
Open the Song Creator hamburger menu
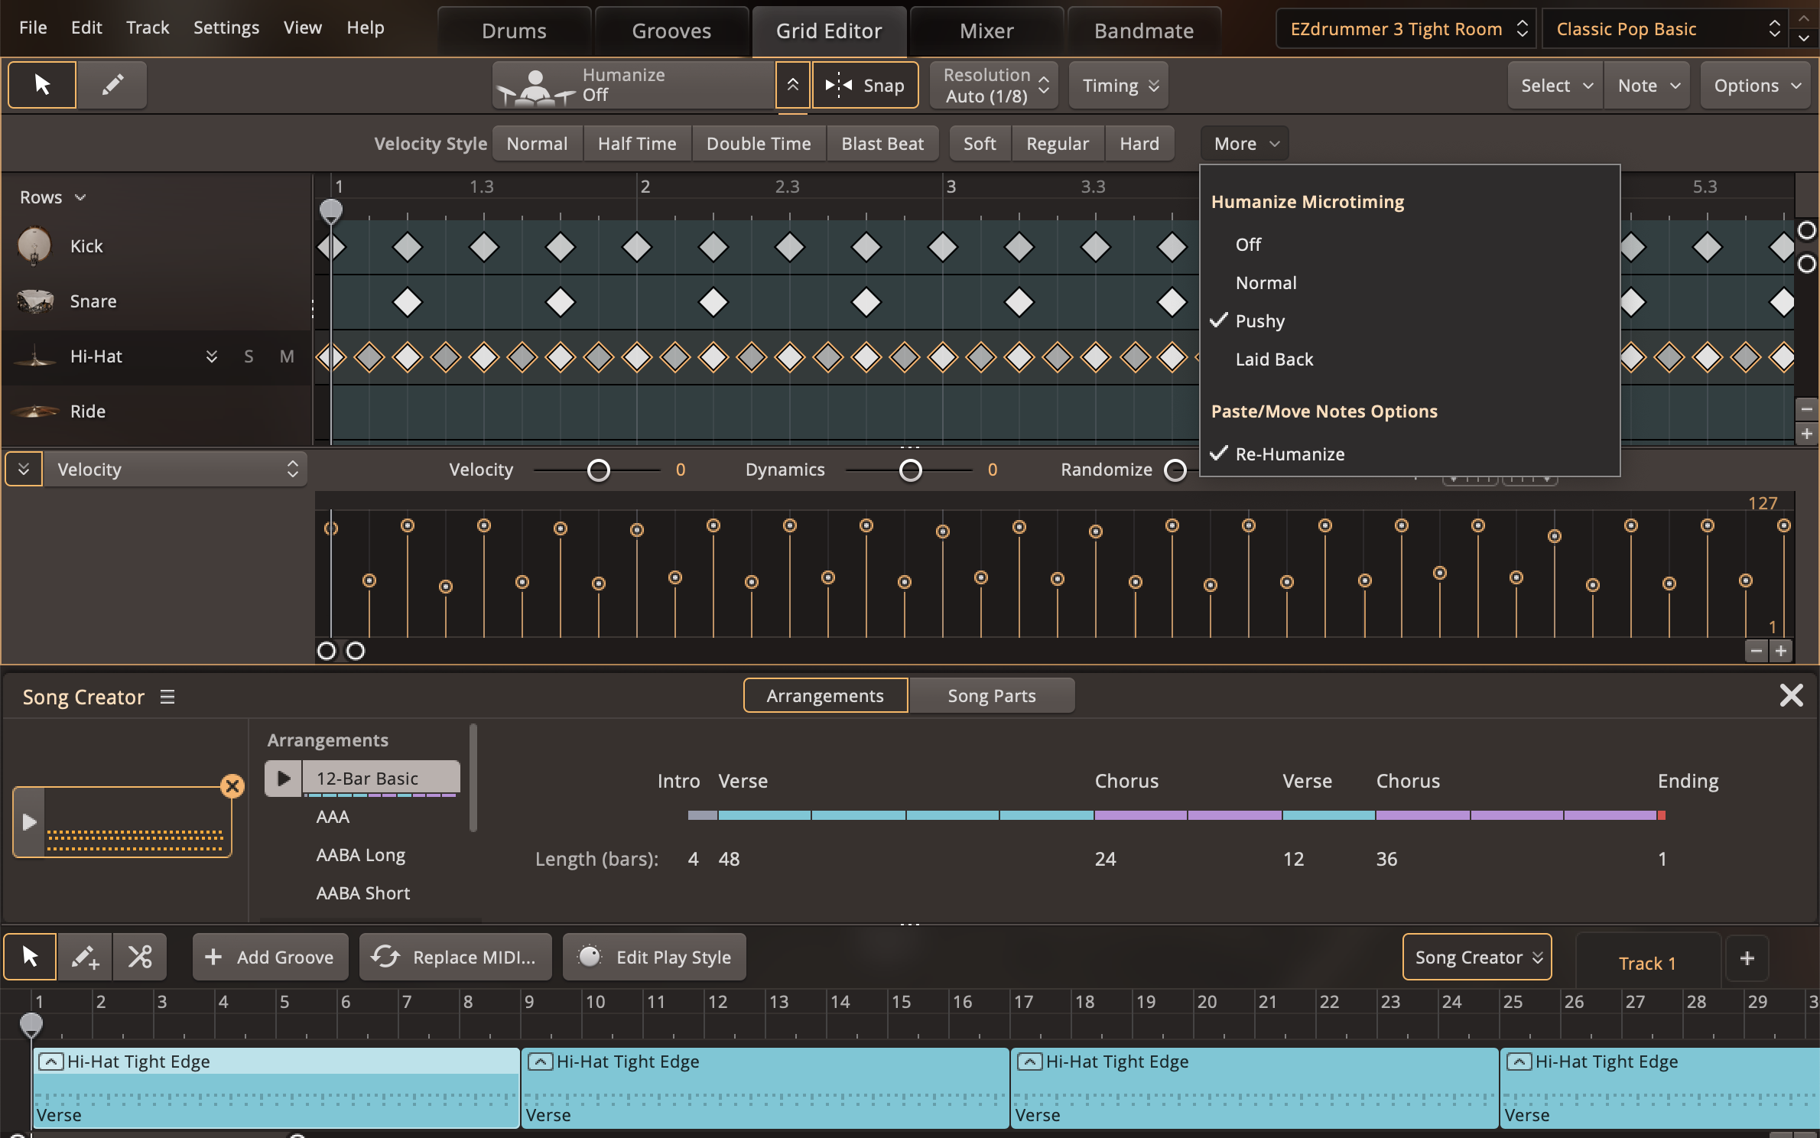tap(166, 697)
